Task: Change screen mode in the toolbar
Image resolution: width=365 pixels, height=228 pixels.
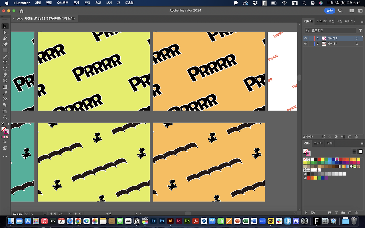Action: [x=5, y=148]
